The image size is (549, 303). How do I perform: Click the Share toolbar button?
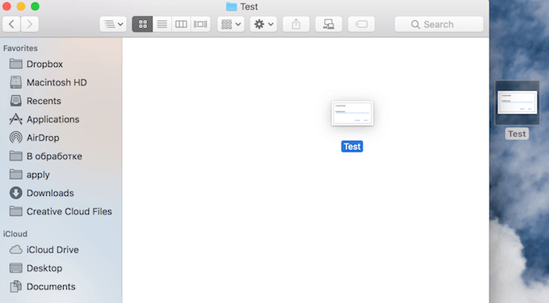pyautogui.click(x=295, y=24)
